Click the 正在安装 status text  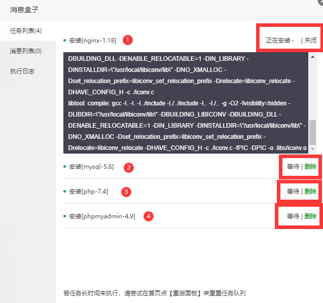(278, 41)
